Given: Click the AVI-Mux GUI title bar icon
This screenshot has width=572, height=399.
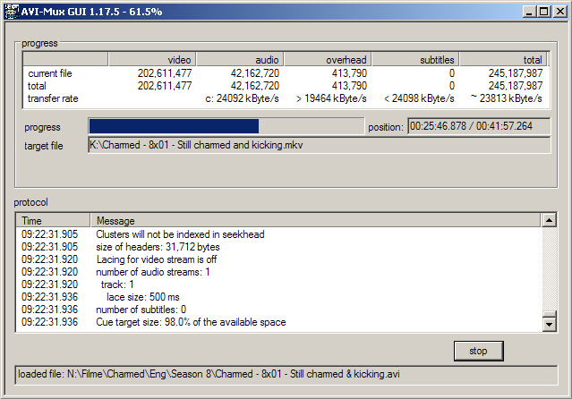Looking at the screenshot, I should pos(12,10).
